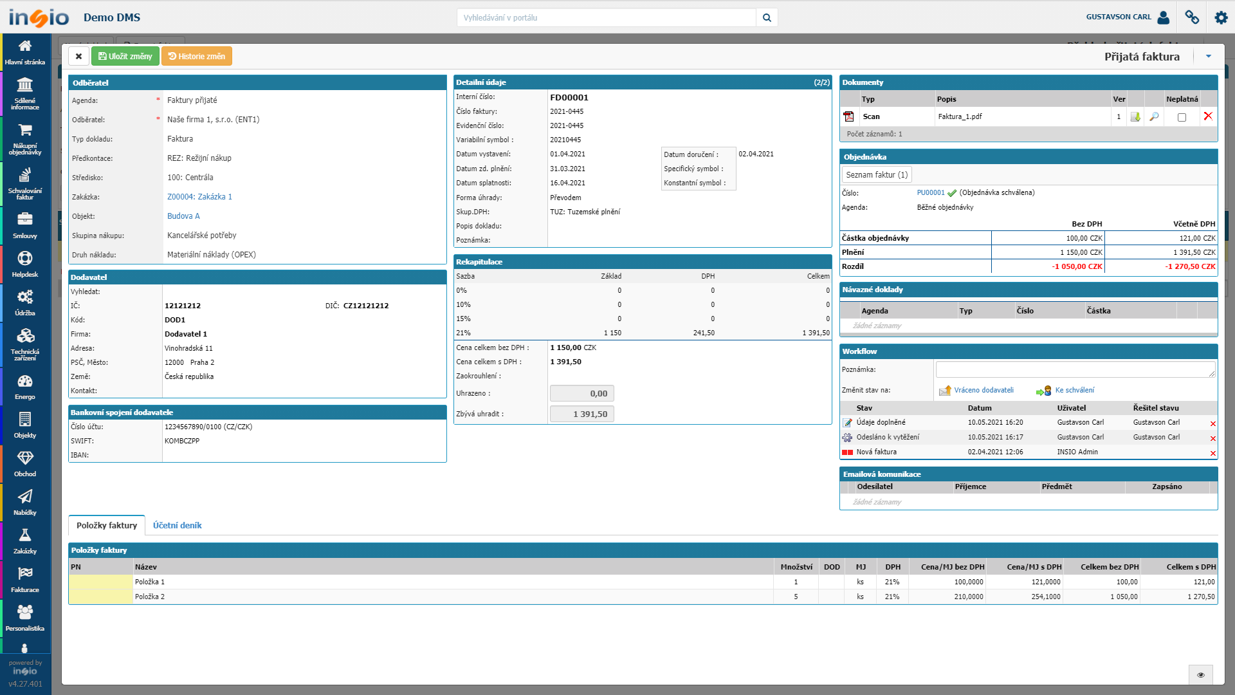Remove Odesláno k vytěžení workflow entry

[1213, 438]
